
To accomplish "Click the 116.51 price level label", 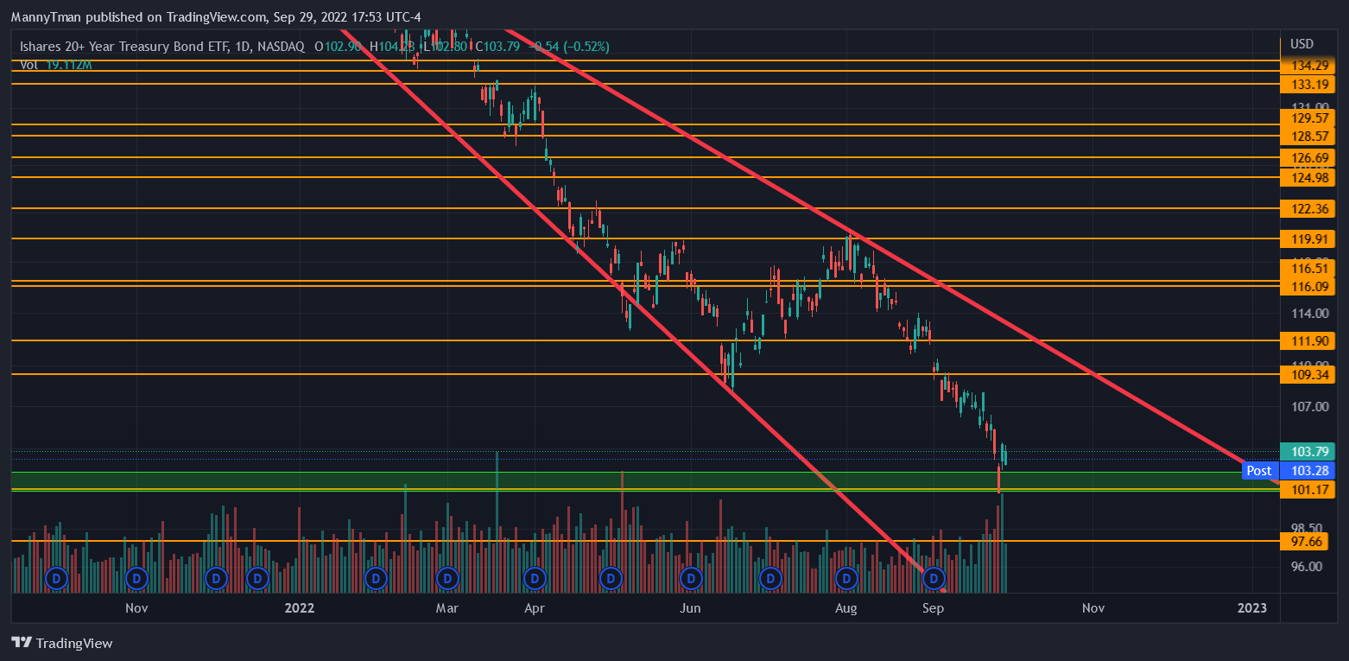I will tap(1308, 269).
